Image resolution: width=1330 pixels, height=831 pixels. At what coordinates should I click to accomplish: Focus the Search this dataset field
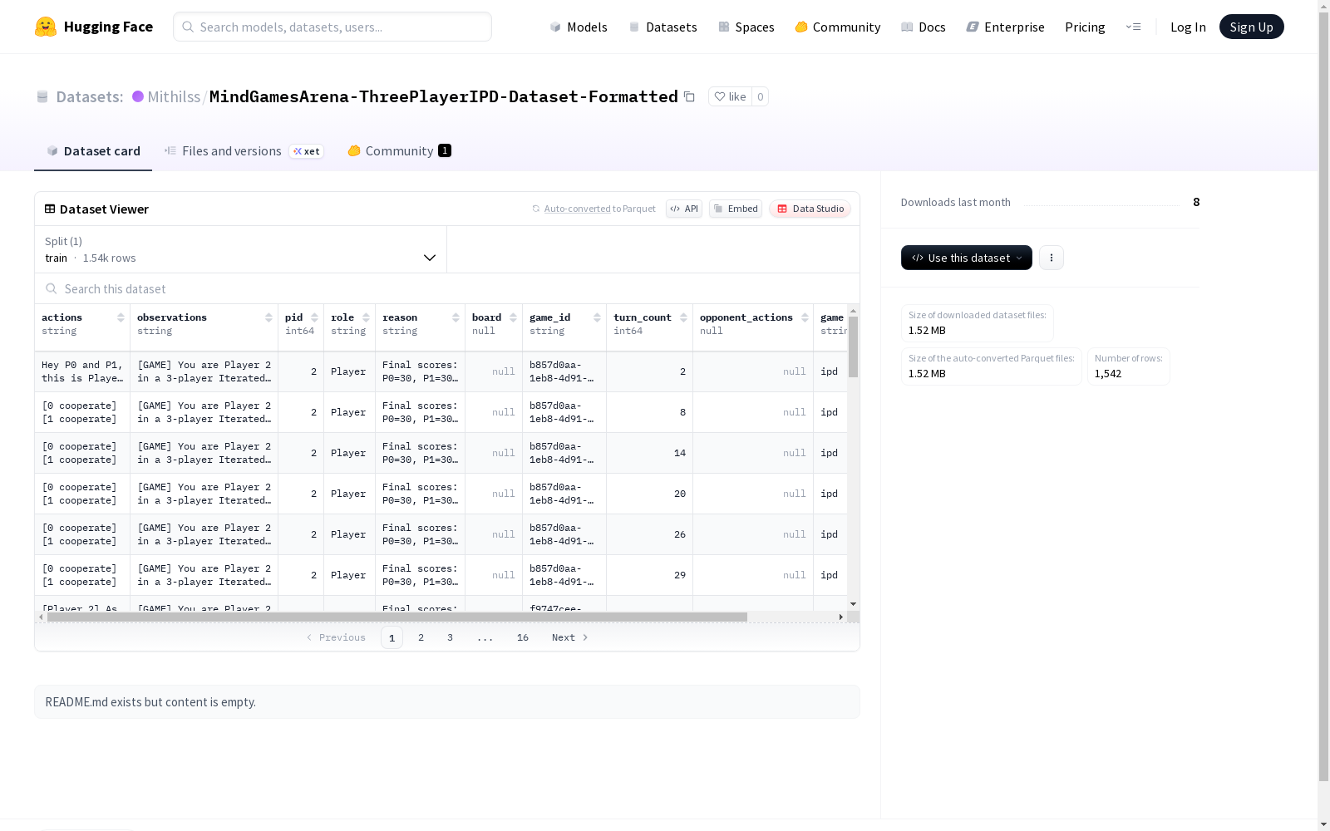point(447,288)
